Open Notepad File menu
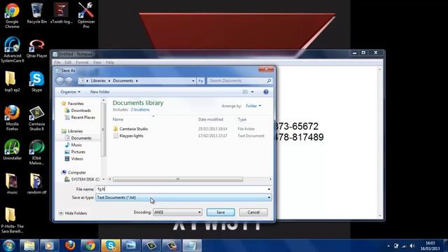The height and width of the screenshot is (252, 448). coord(57,62)
